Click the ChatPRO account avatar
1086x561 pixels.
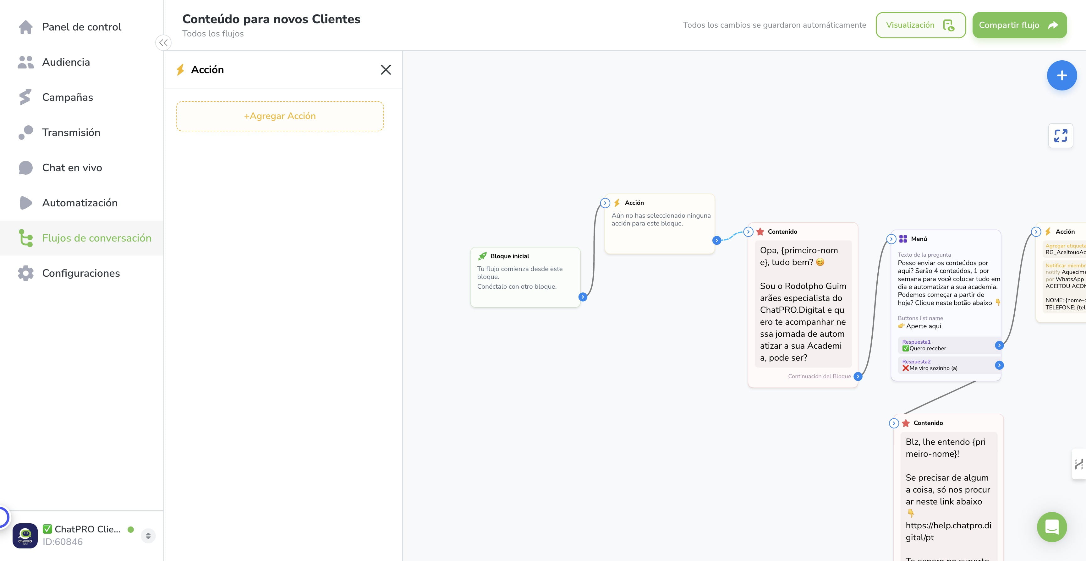[25, 536]
